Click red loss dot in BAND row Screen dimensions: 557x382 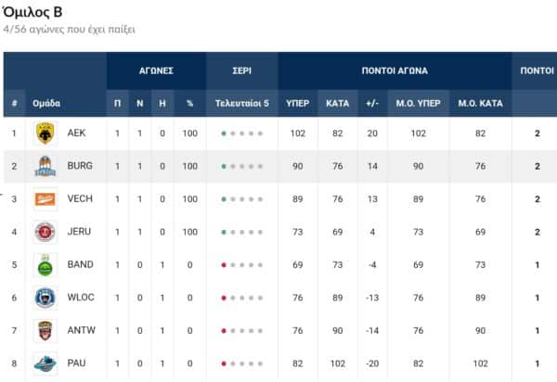click(x=224, y=265)
